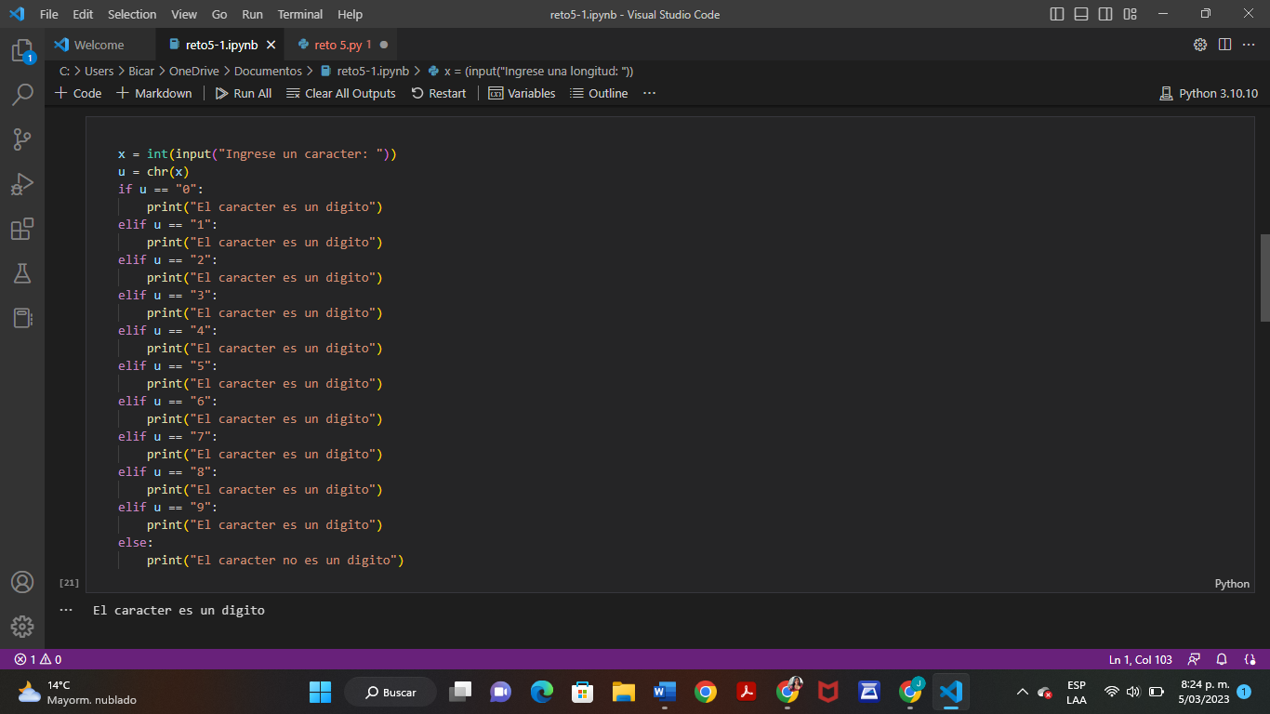Open the Run and Debug panel
This screenshot has width=1270, height=714.
pos(23,183)
